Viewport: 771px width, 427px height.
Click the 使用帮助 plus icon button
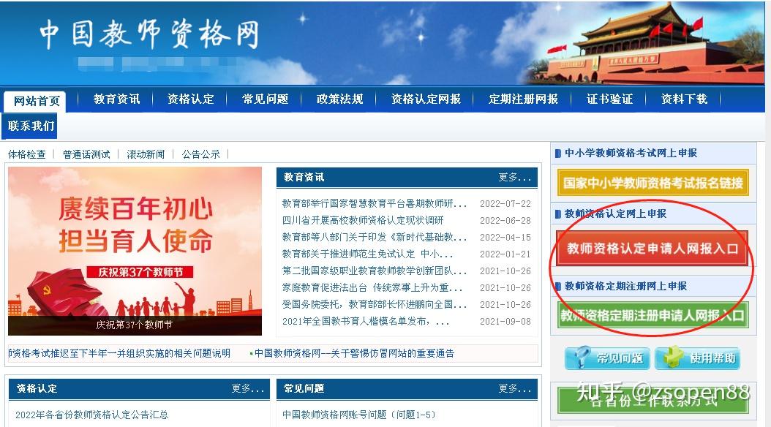coord(698,358)
